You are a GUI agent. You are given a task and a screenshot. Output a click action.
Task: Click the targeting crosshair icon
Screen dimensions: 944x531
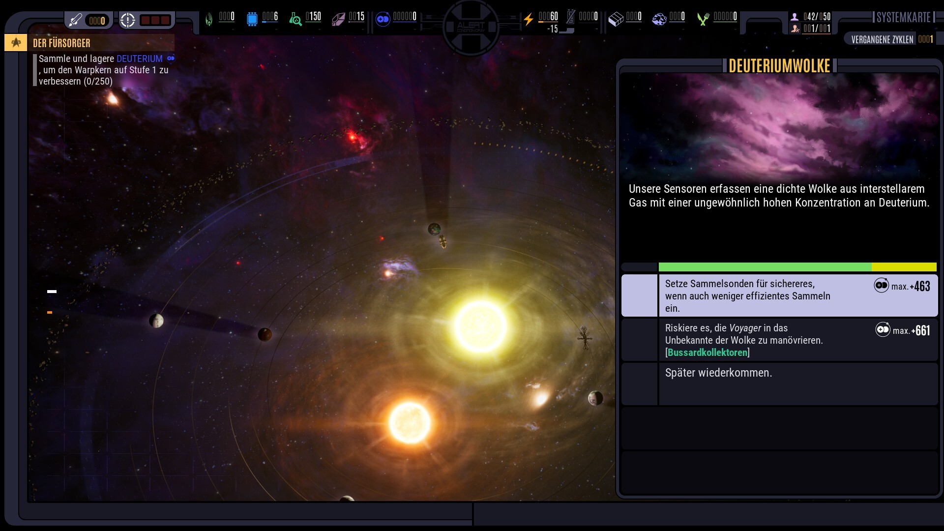coord(128,20)
